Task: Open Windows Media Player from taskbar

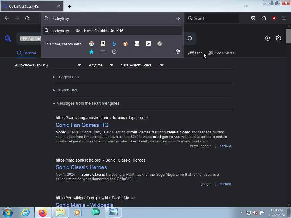Action: tap(77, 212)
